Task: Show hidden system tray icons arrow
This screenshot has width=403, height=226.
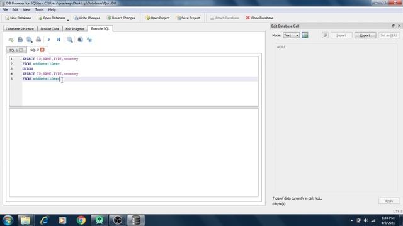Action: click(x=351, y=220)
